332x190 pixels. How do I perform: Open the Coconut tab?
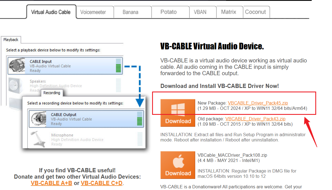[x=255, y=12]
